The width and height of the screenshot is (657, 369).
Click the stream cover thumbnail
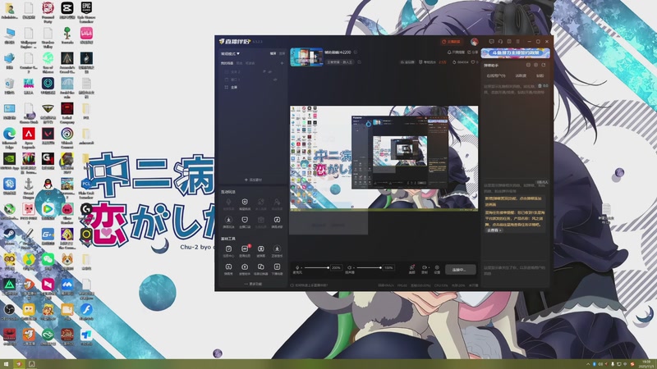click(x=306, y=57)
